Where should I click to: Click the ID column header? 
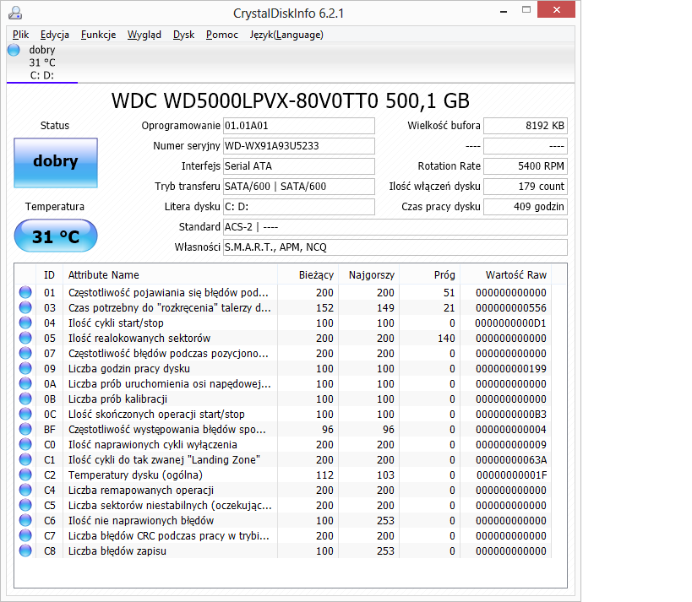pos(49,274)
